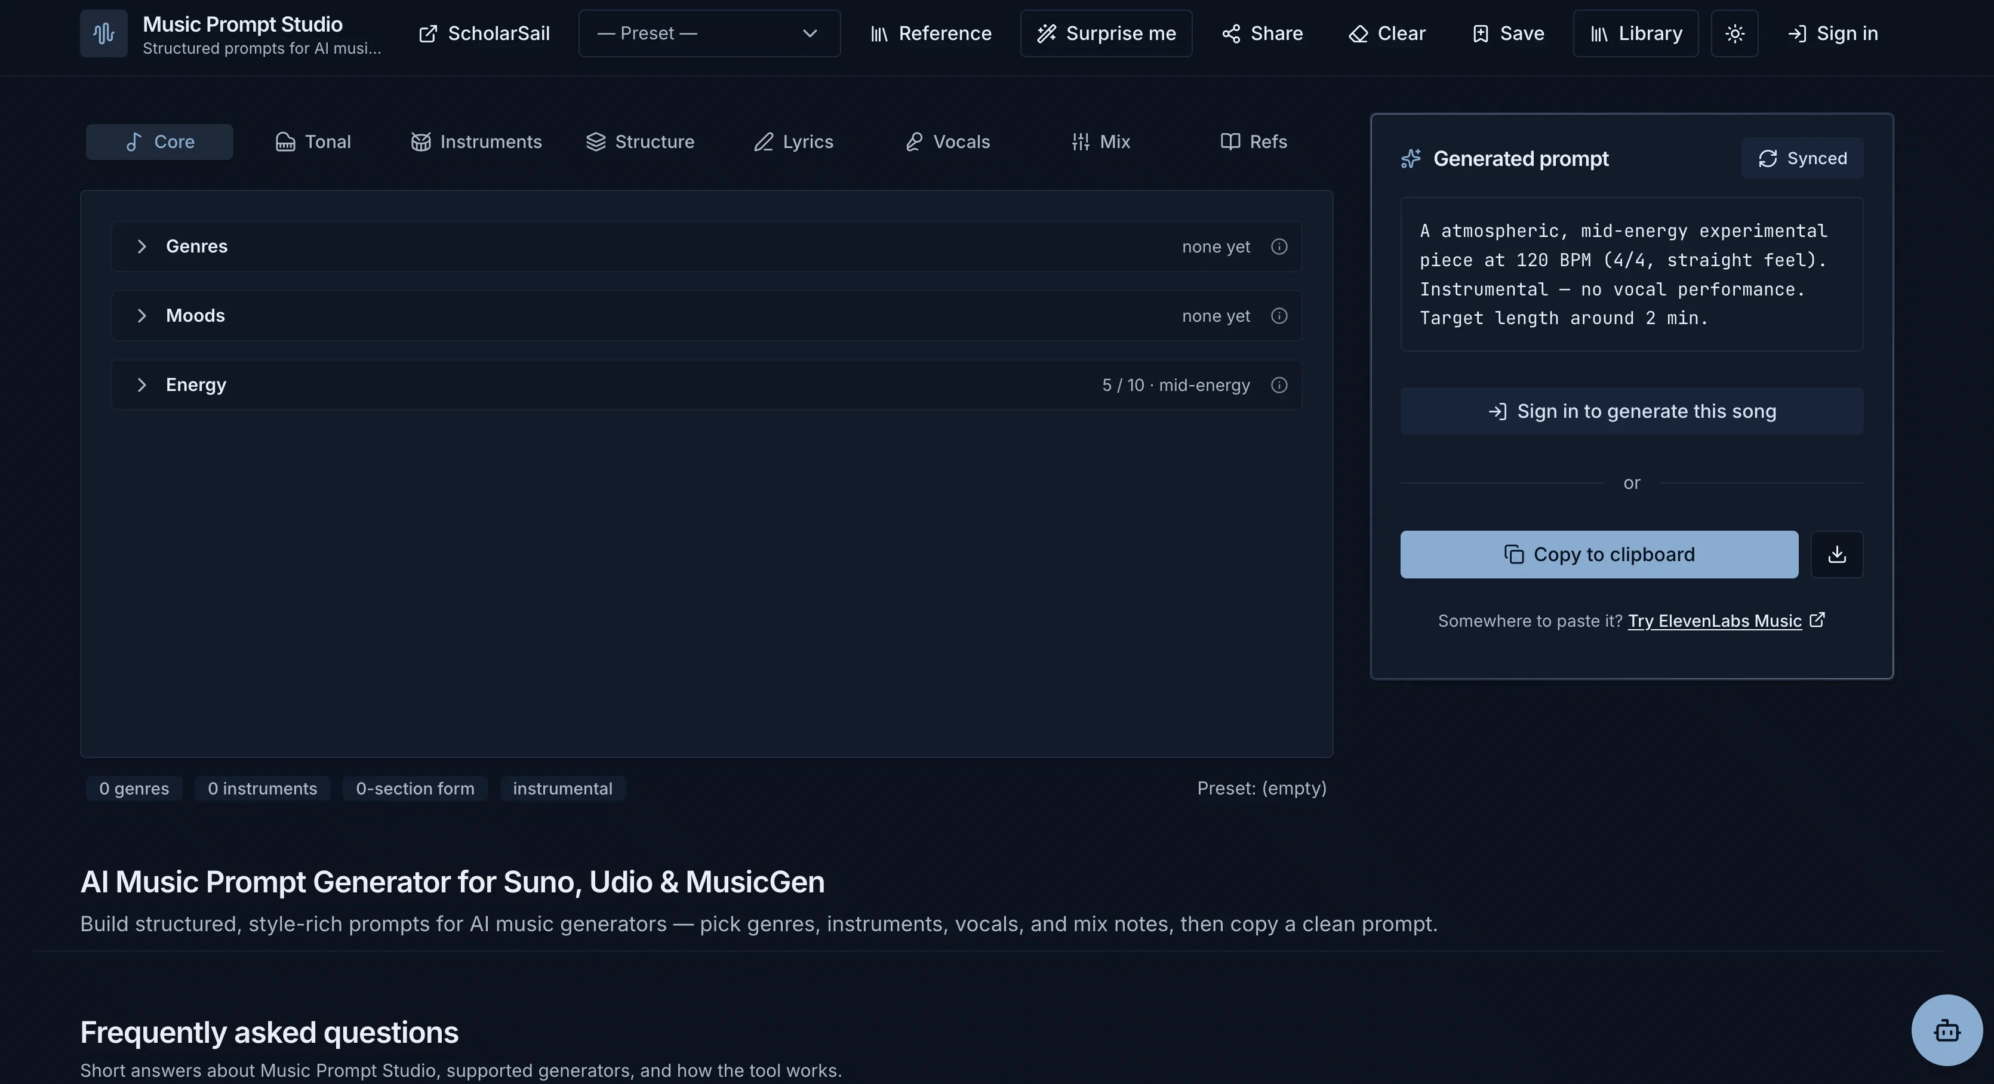The width and height of the screenshot is (1994, 1084).
Task: Click the 0-section form chip
Action: pyautogui.click(x=415, y=789)
